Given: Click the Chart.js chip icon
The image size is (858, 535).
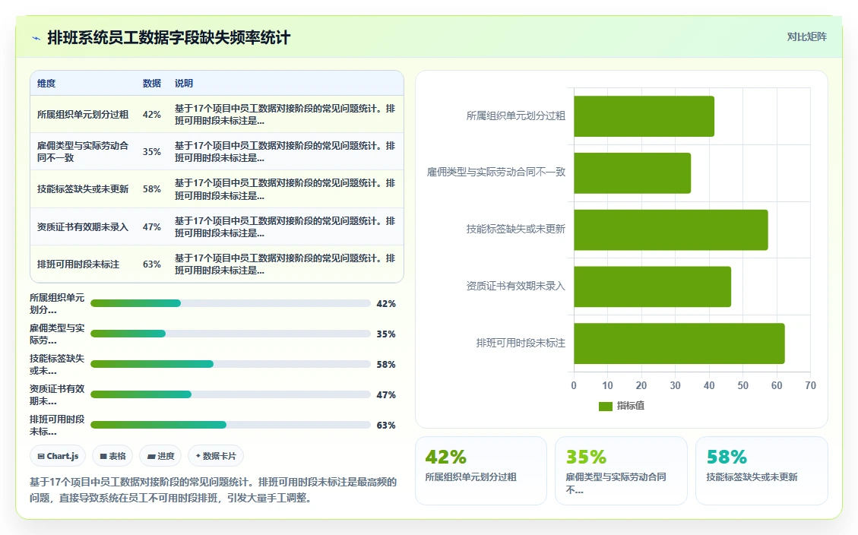Looking at the screenshot, I should pos(41,456).
